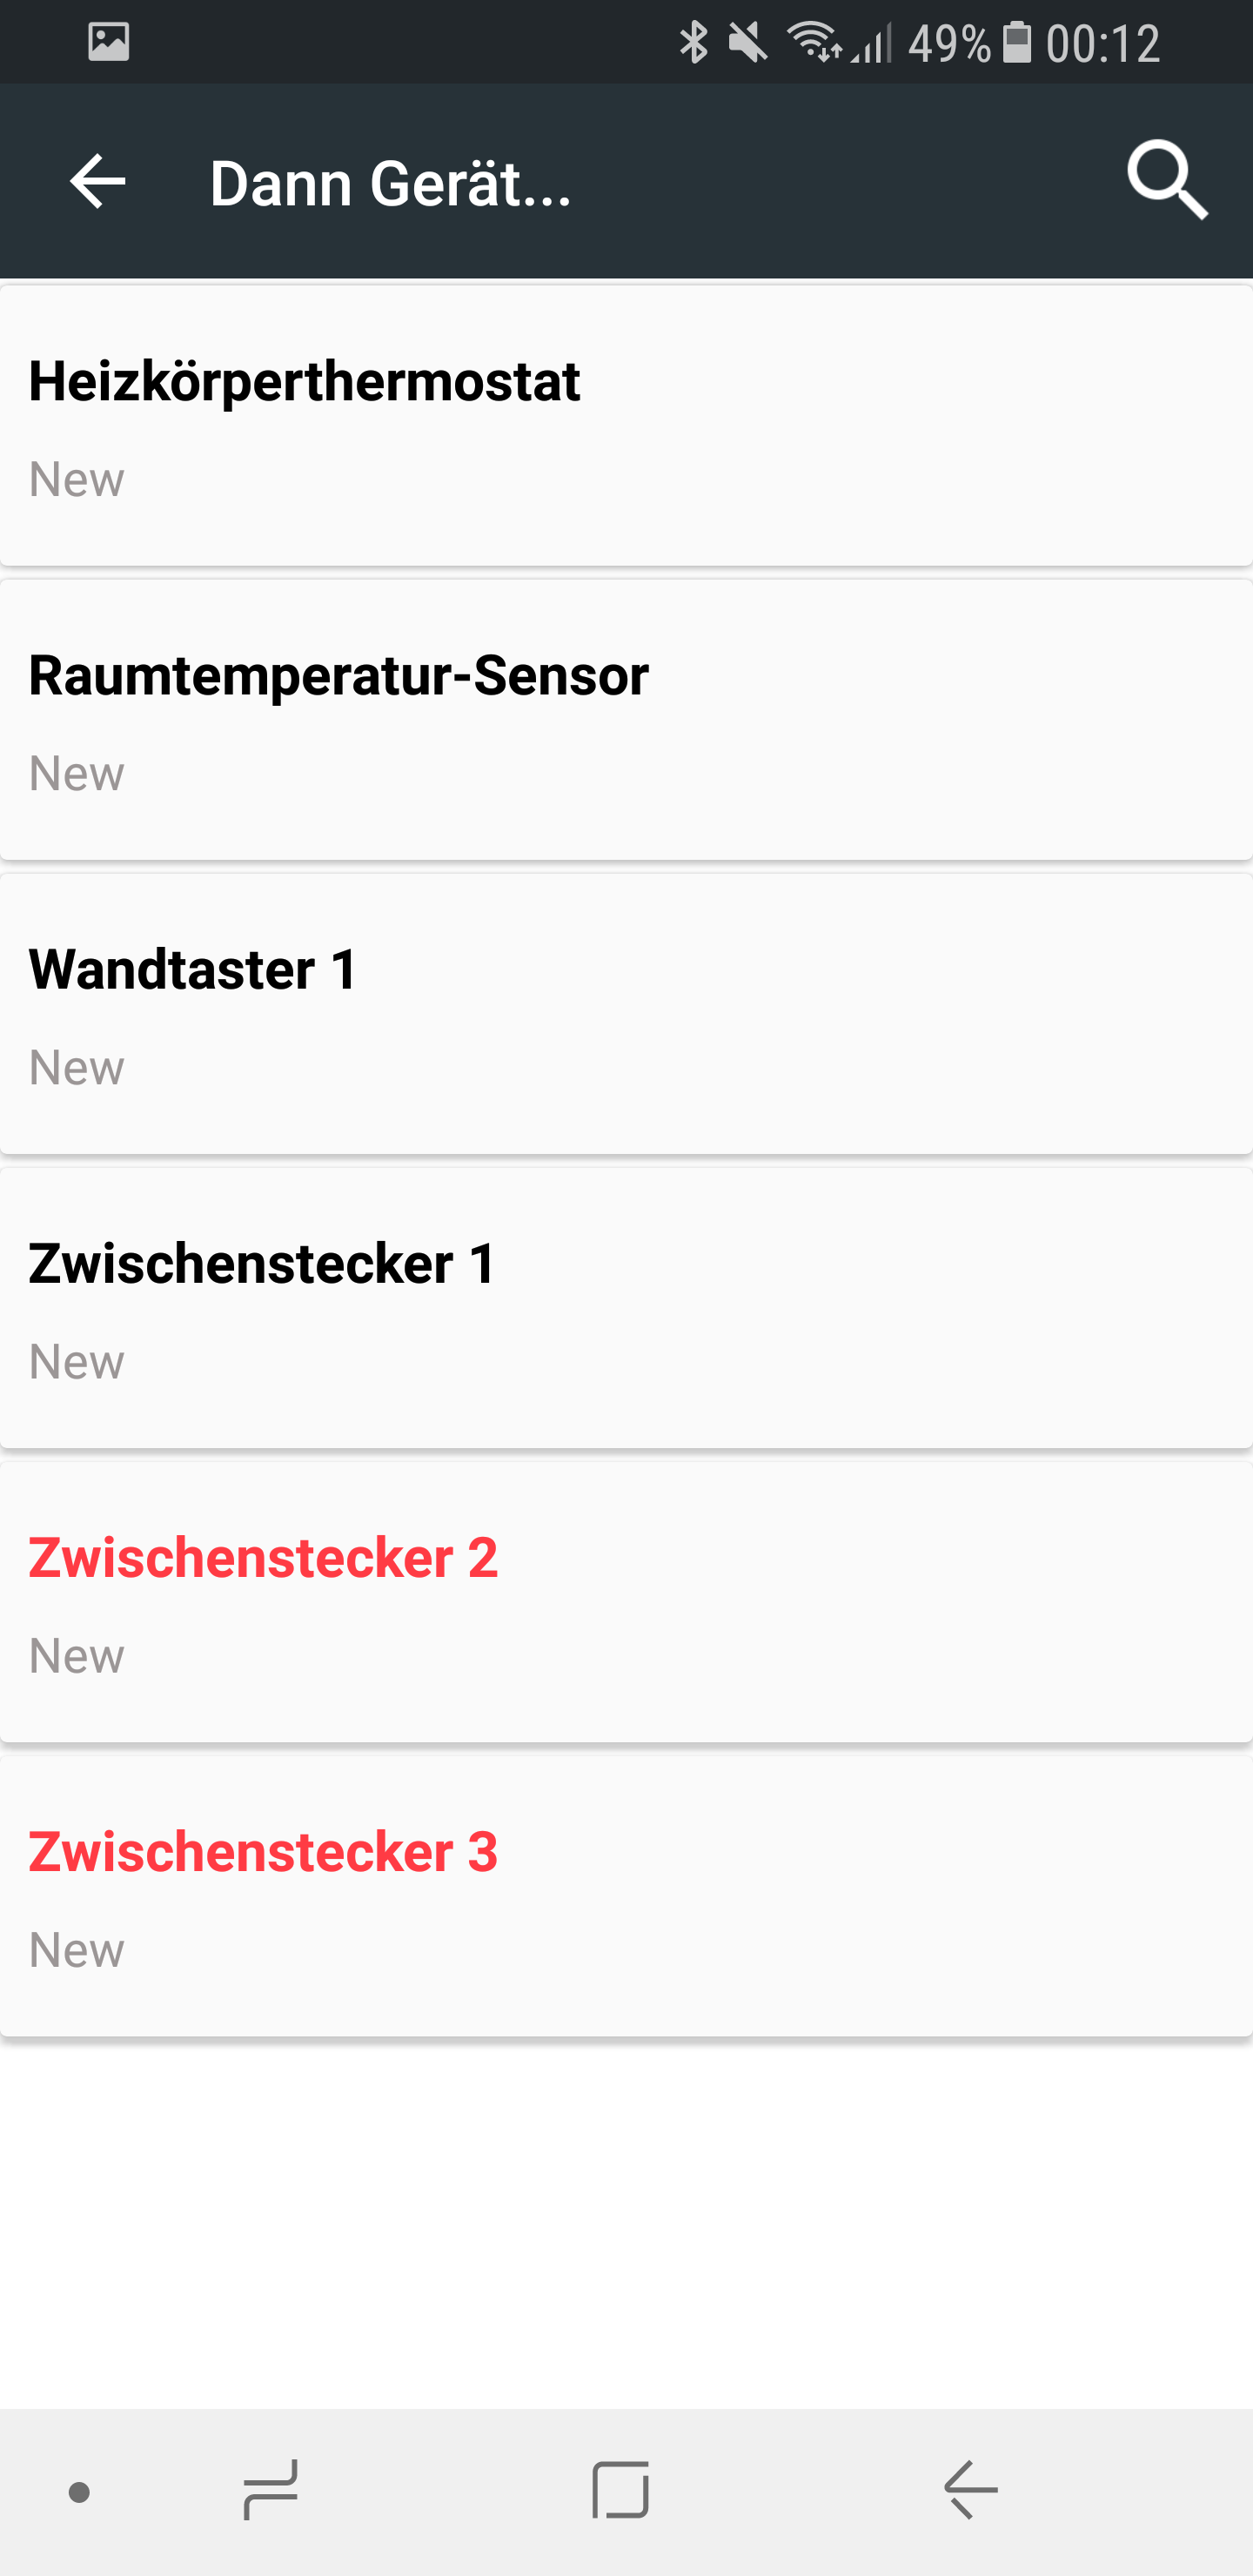Tap the battery icon in status bar
Screen dimensions: 1253x2576
1017,42
